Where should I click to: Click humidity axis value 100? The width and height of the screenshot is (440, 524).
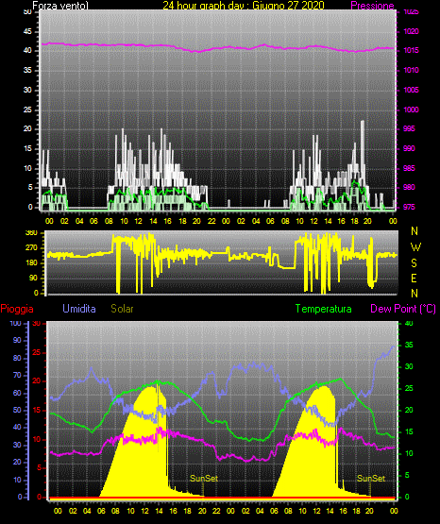coord(16,323)
